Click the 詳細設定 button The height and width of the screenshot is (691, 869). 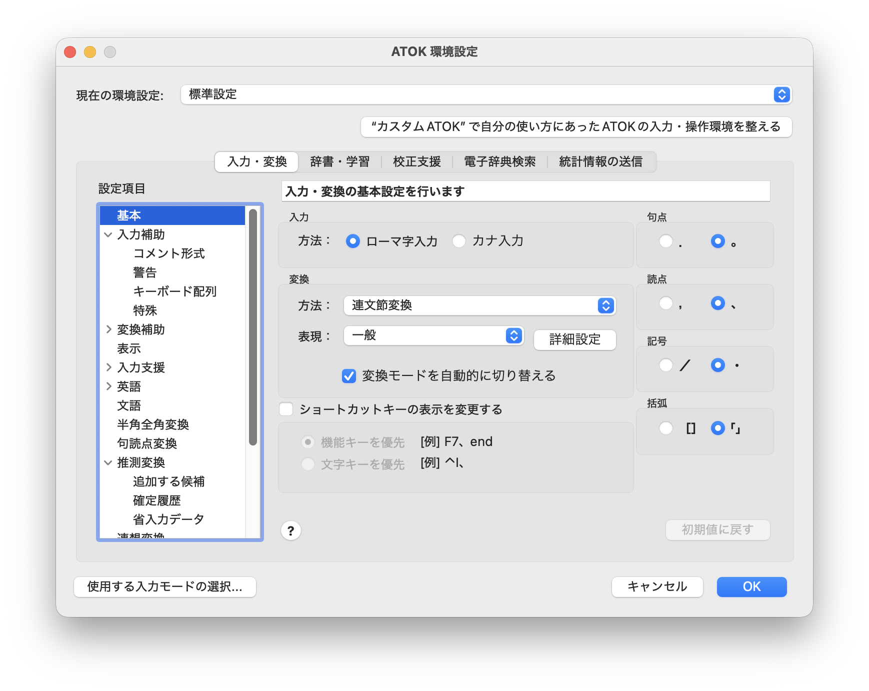(574, 340)
